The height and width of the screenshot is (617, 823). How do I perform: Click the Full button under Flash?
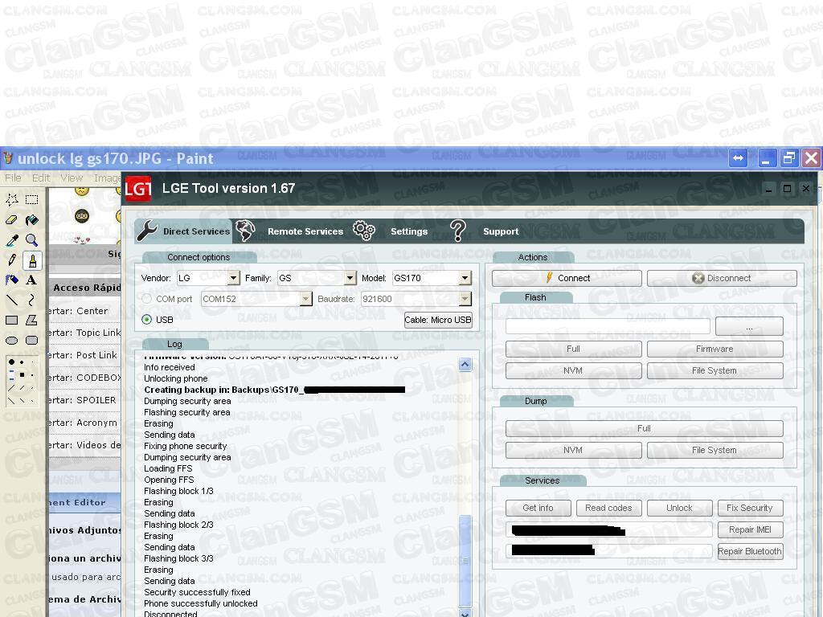click(573, 349)
